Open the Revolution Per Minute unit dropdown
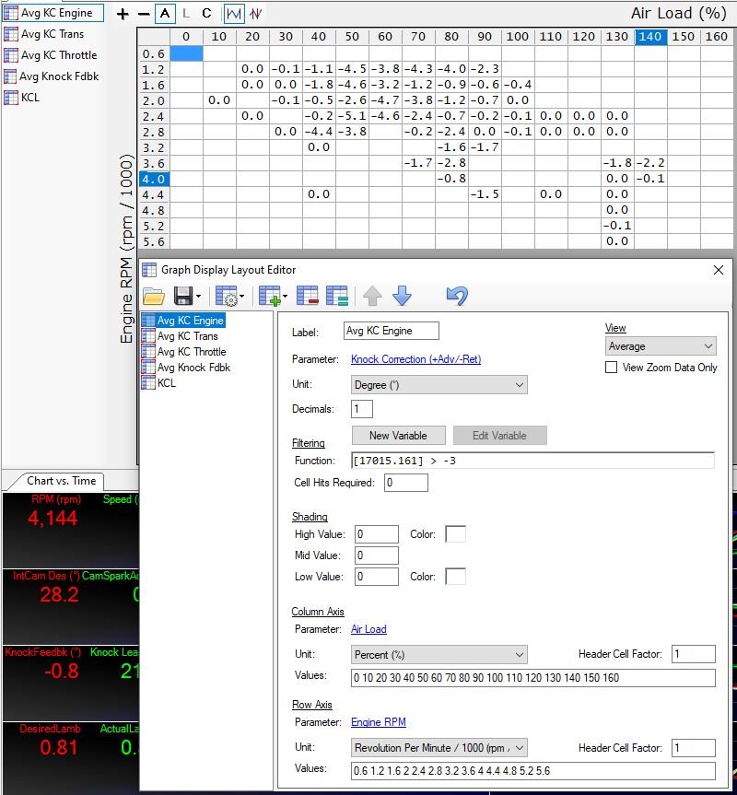 [x=439, y=748]
